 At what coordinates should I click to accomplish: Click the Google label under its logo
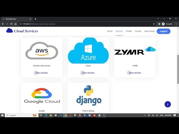(x=42, y=111)
